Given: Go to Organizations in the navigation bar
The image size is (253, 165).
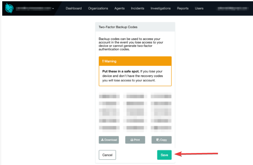Looking at the screenshot, I should [x=98, y=8].
